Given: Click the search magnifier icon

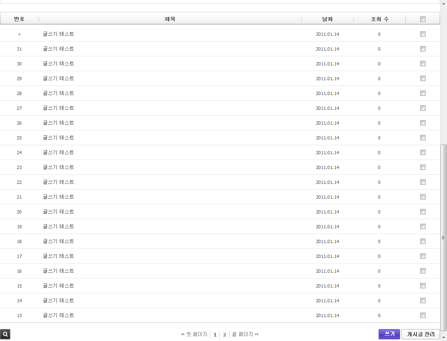Looking at the screenshot, I should click(5, 334).
